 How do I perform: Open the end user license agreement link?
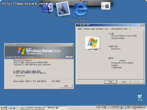(31, 71)
